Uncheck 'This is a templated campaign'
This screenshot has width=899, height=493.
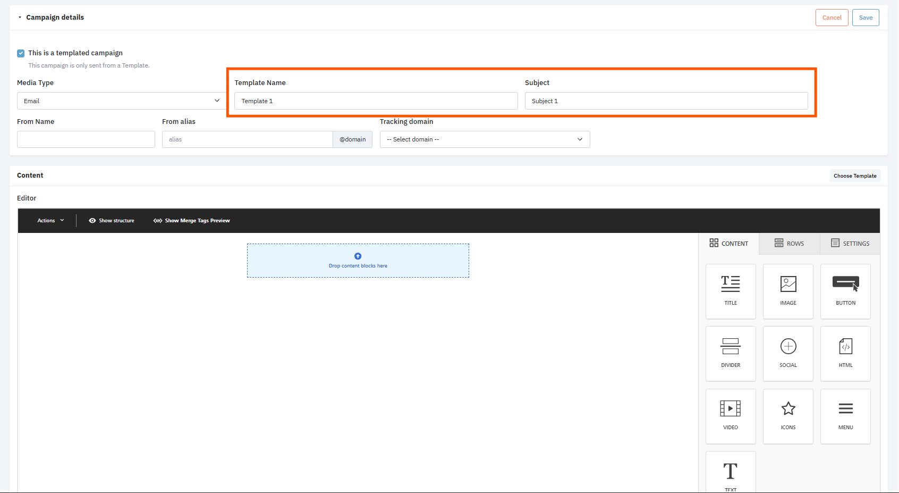21,53
